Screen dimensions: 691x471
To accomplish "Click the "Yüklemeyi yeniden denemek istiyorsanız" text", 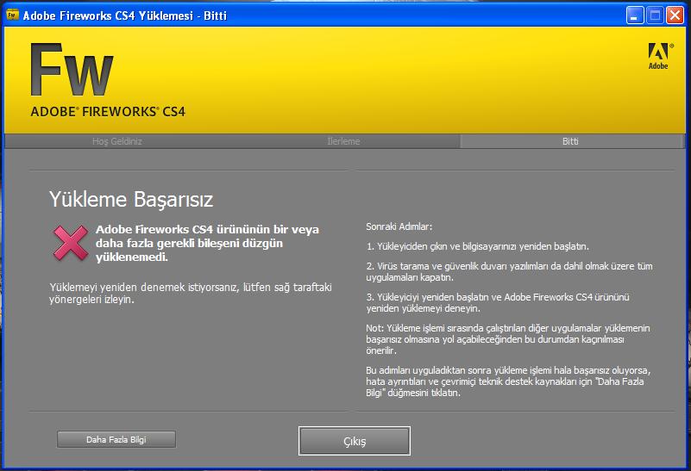I will click(191, 293).
